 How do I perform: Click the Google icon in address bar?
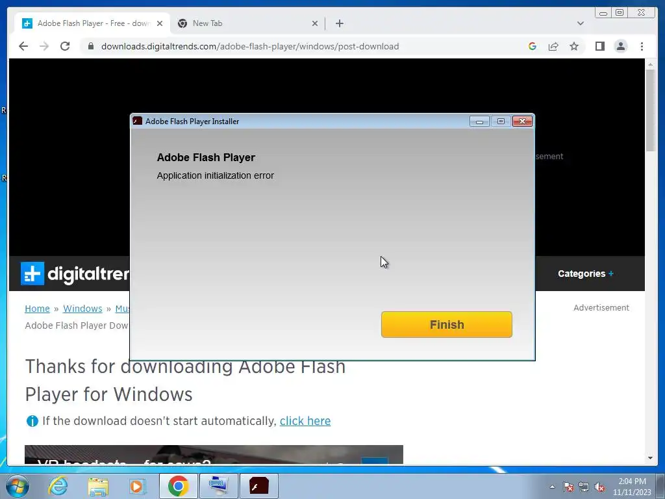(533, 46)
